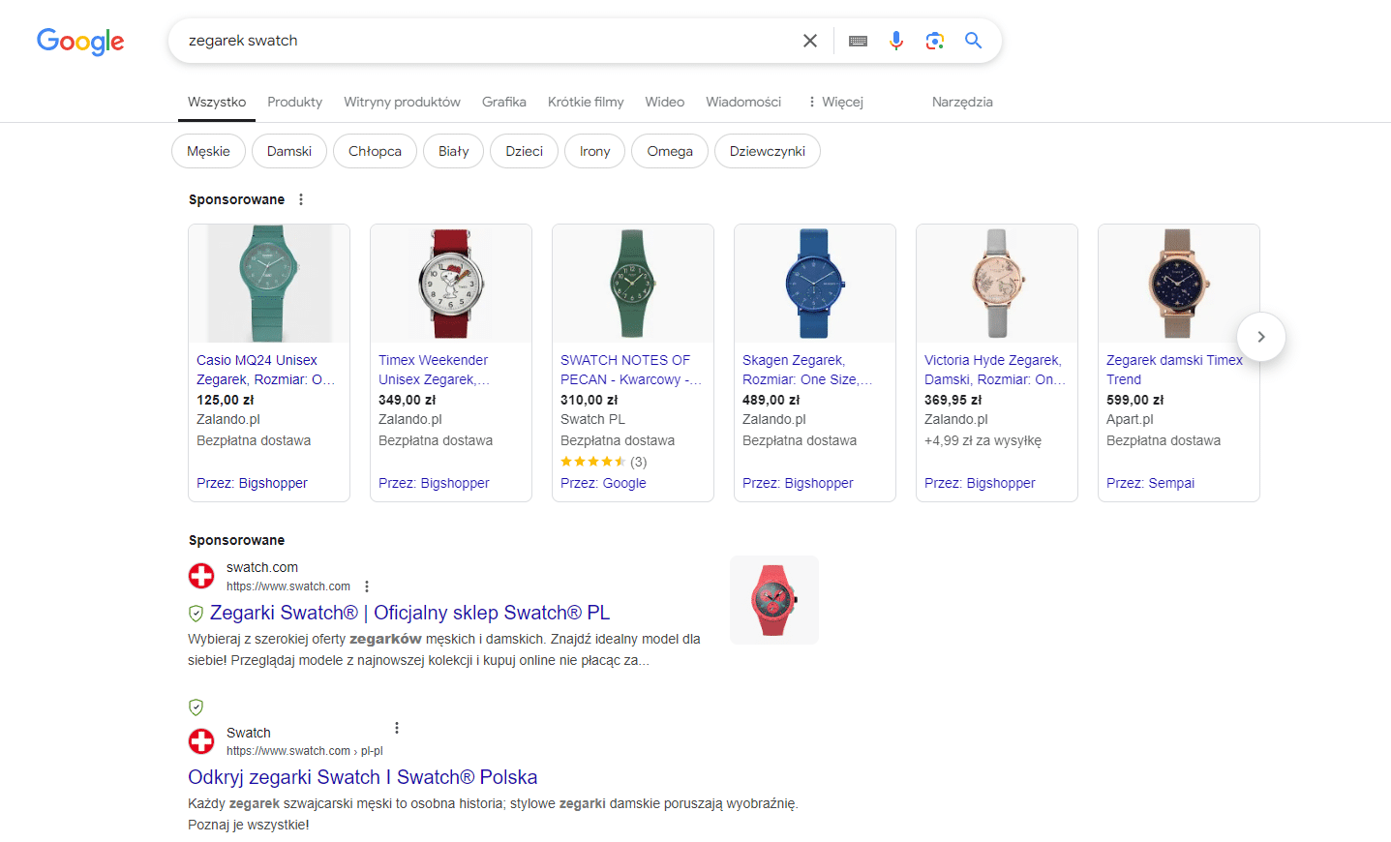Click the blue Skagen watch image

[x=815, y=284]
